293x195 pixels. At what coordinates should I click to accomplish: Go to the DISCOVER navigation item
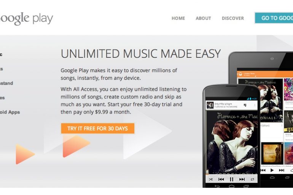tap(233, 18)
